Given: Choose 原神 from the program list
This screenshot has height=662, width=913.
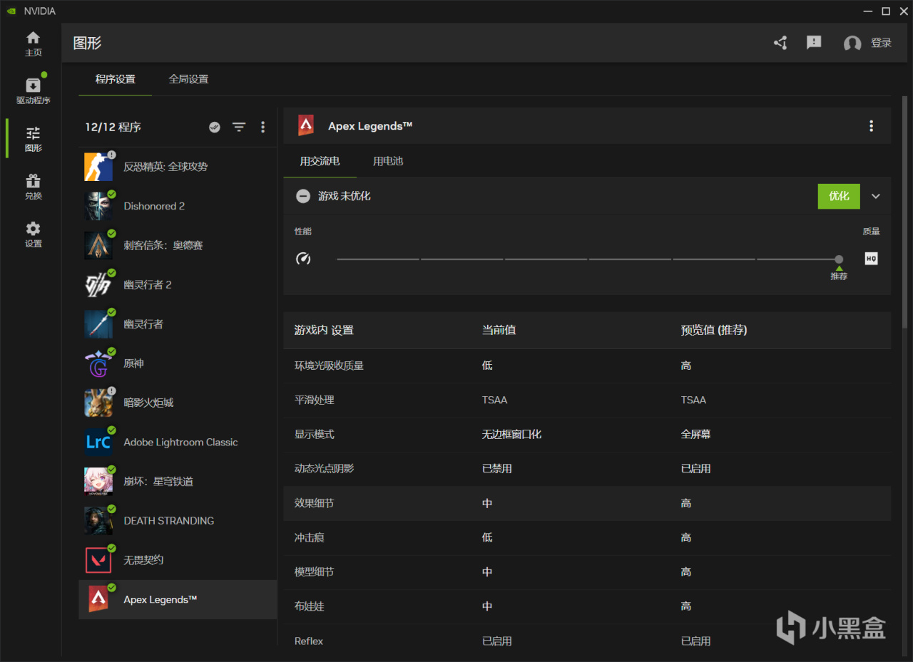Looking at the screenshot, I should pos(178,363).
